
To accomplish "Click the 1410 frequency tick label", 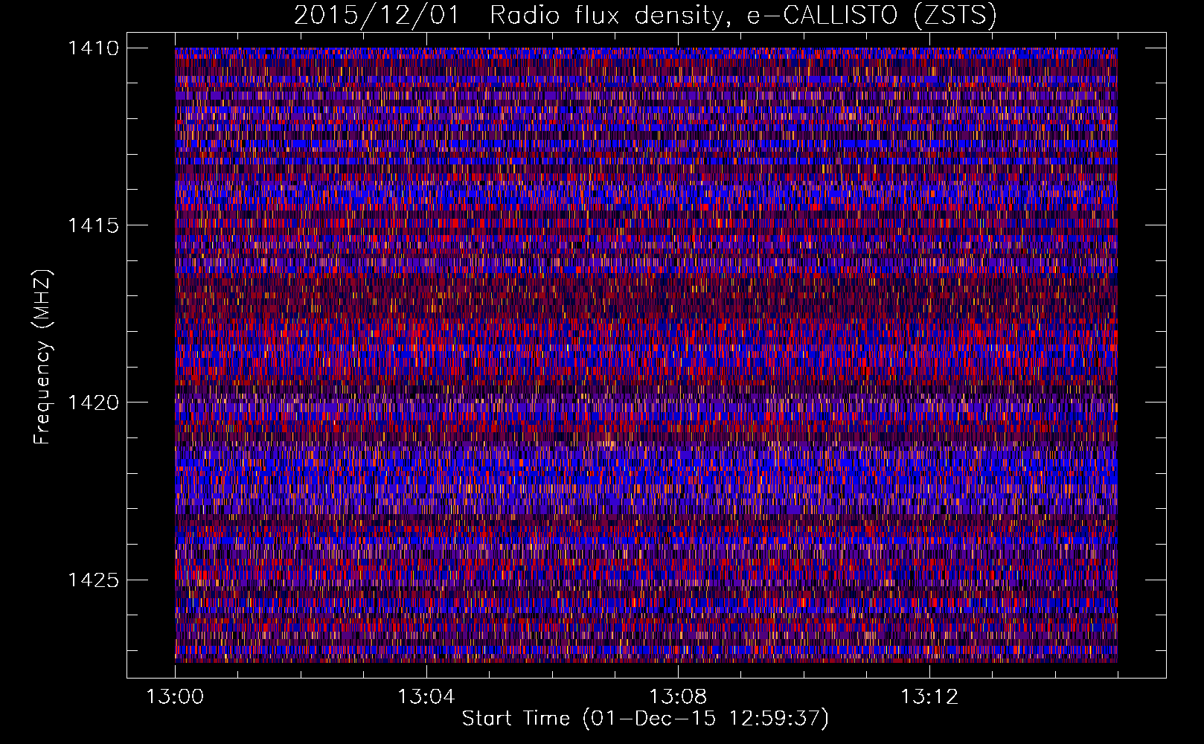I will pyautogui.click(x=93, y=48).
